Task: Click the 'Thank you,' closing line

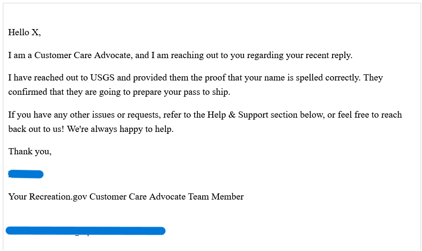Action: point(29,151)
